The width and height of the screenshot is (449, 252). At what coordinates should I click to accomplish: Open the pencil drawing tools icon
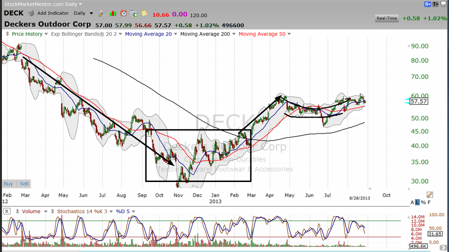tap(429, 195)
